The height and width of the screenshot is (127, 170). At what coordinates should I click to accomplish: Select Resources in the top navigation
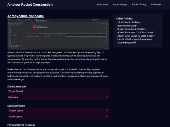click(156, 4)
